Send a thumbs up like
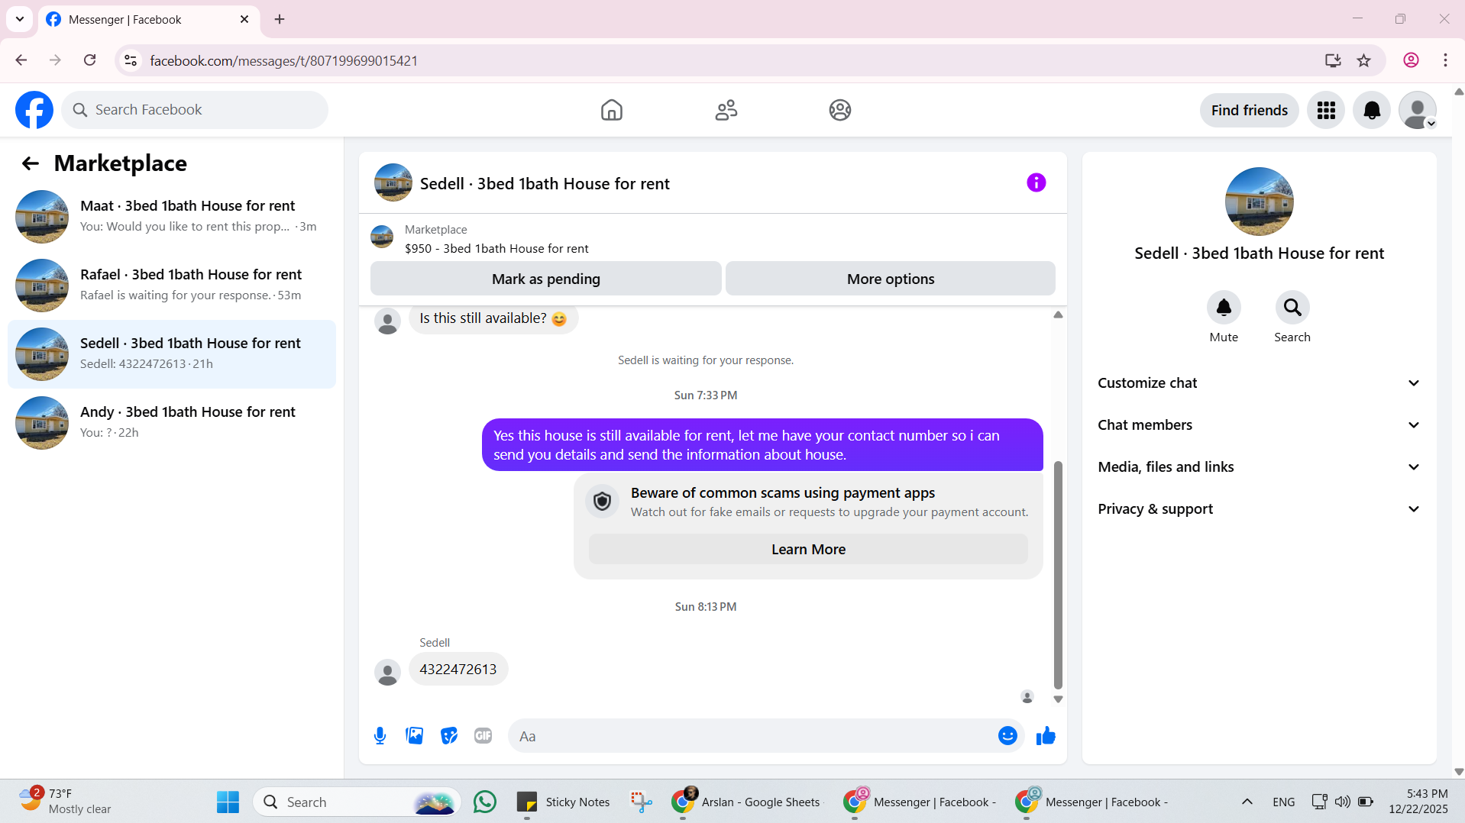Image resolution: width=1465 pixels, height=823 pixels. point(1046,736)
